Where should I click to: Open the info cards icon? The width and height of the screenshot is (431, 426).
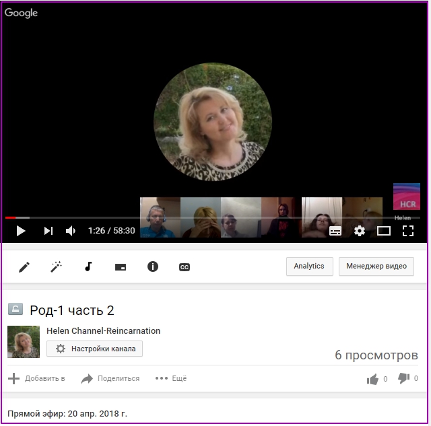tap(153, 267)
